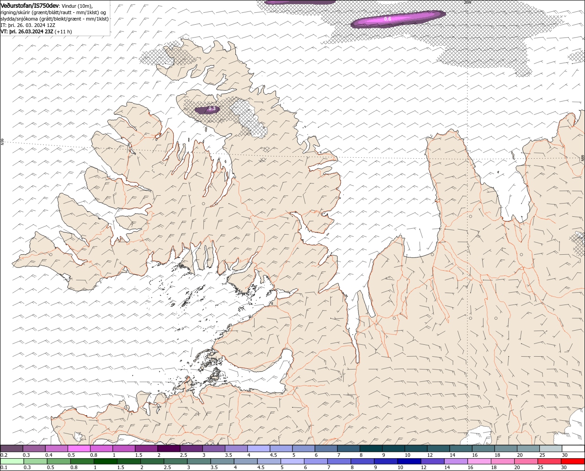The height and width of the screenshot is (471, 585).
Task: Select the lower-row deep navy blue swatch at 10
Action: [x=409, y=461]
